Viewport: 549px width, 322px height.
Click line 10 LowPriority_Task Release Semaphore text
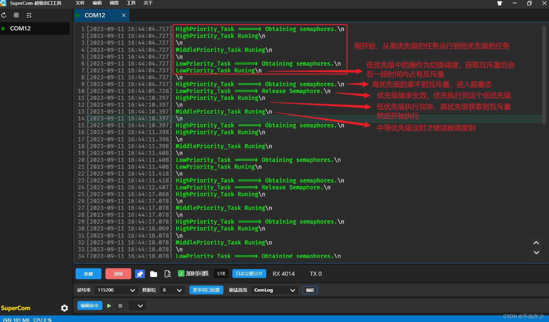tap(253, 91)
